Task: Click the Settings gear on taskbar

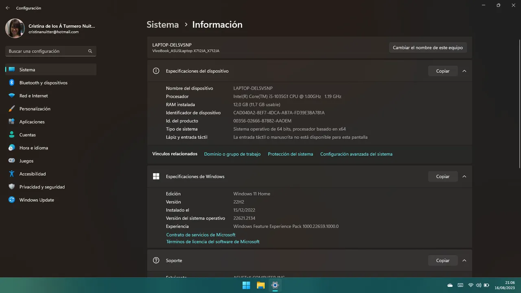Action: (275, 285)
